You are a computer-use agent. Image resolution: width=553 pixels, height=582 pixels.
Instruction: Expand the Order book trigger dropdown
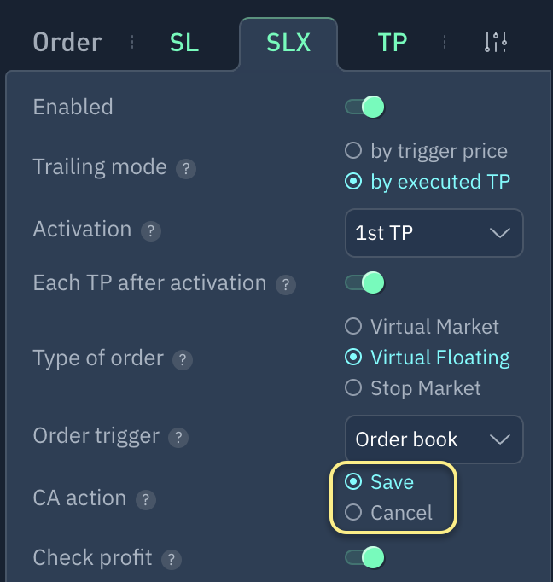tap(434, 439)
